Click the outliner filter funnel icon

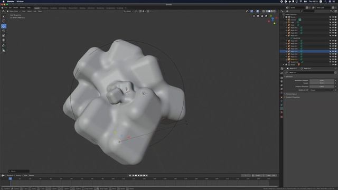click(x=331, y=11)
